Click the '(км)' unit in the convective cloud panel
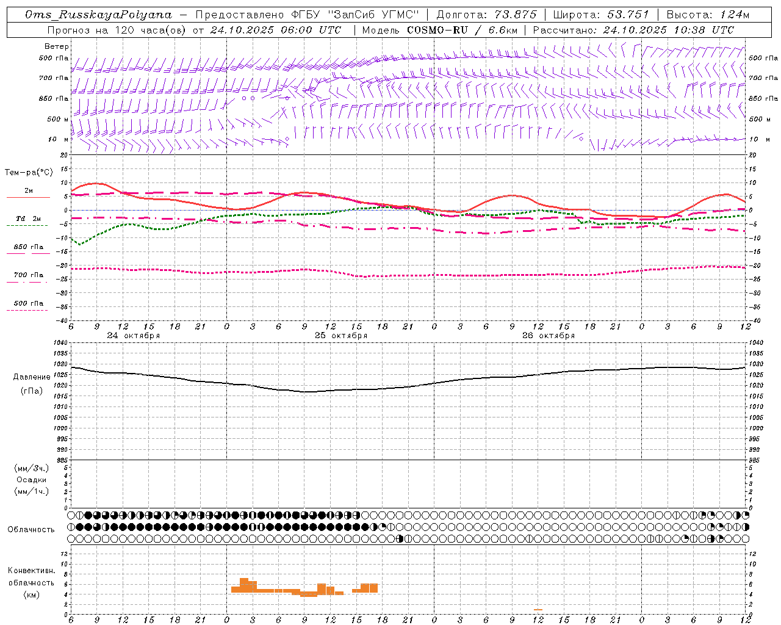Viewport: 781px width, 625px height. [x=32, y=594]
